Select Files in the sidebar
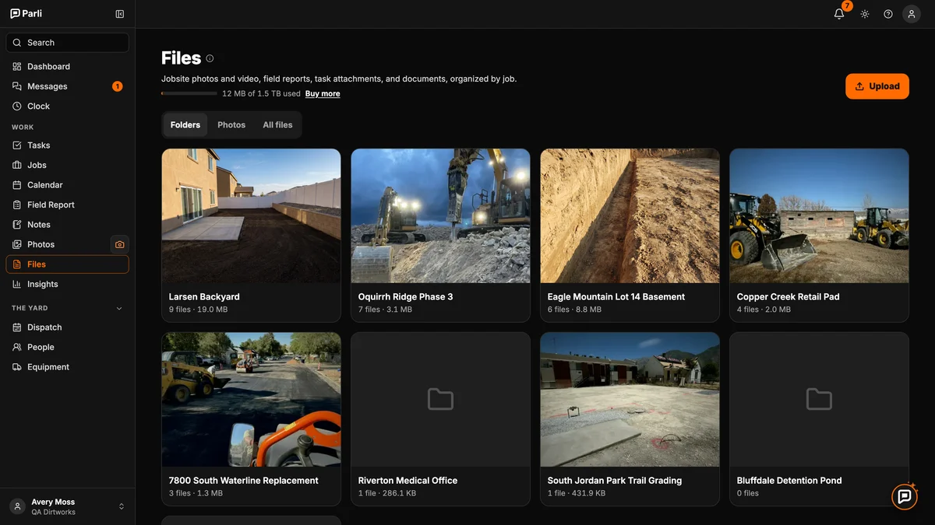The image size is (935, 525). (67, 264)
